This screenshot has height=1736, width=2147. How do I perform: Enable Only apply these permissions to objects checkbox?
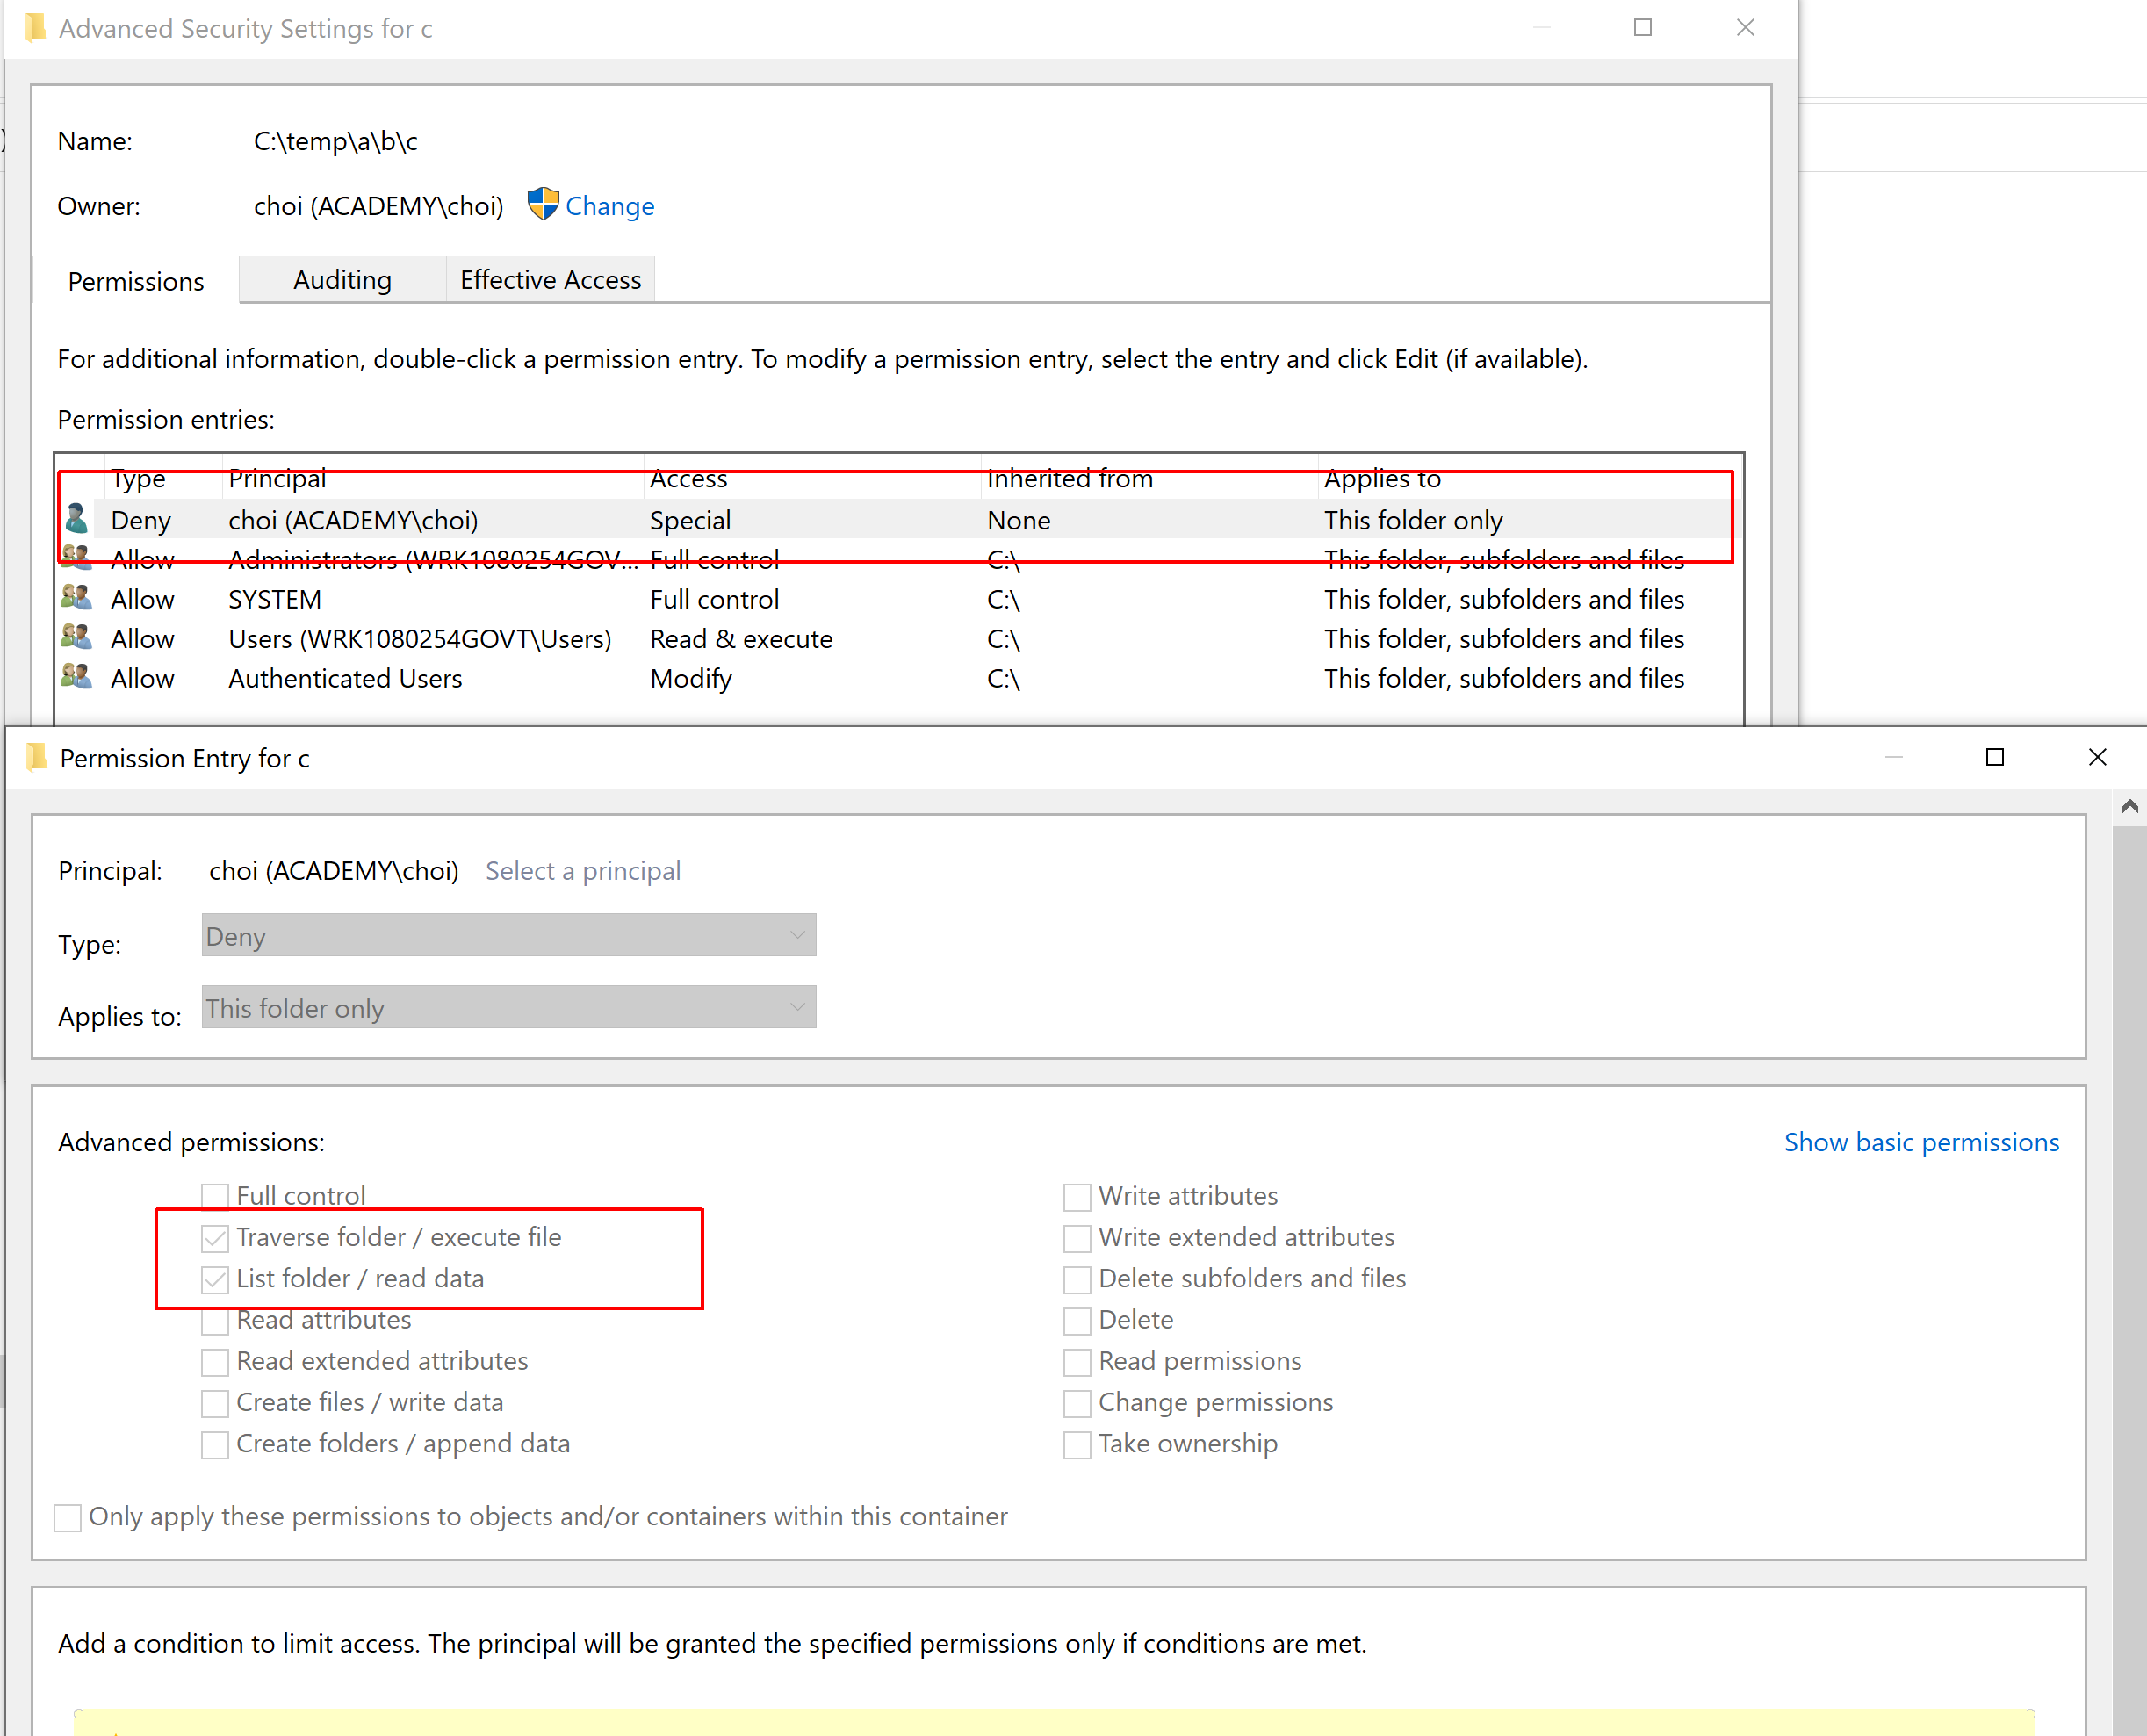(68, 1518)
